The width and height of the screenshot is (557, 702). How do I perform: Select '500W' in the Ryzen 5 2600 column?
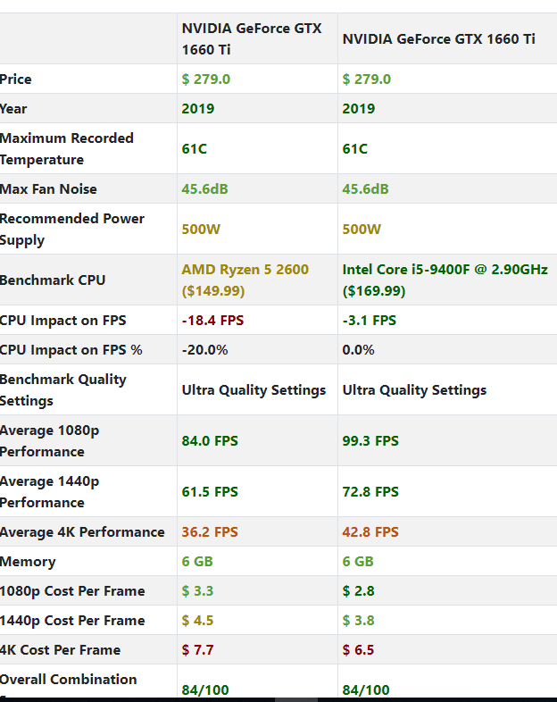click(201, 230)
